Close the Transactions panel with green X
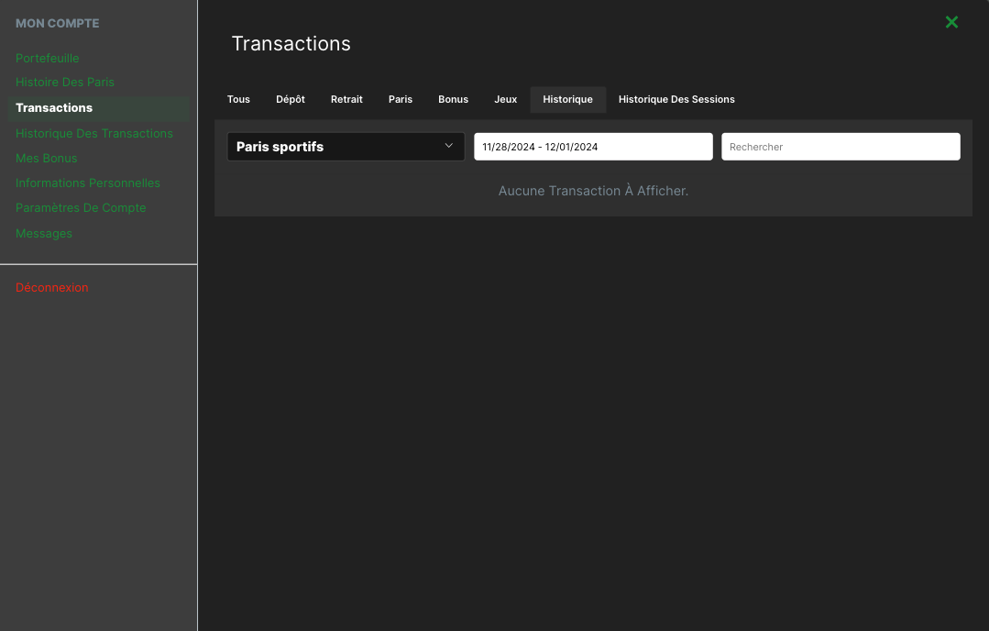Image resolution: width=989 pixels, height=631 pixels. coord(951,22)
